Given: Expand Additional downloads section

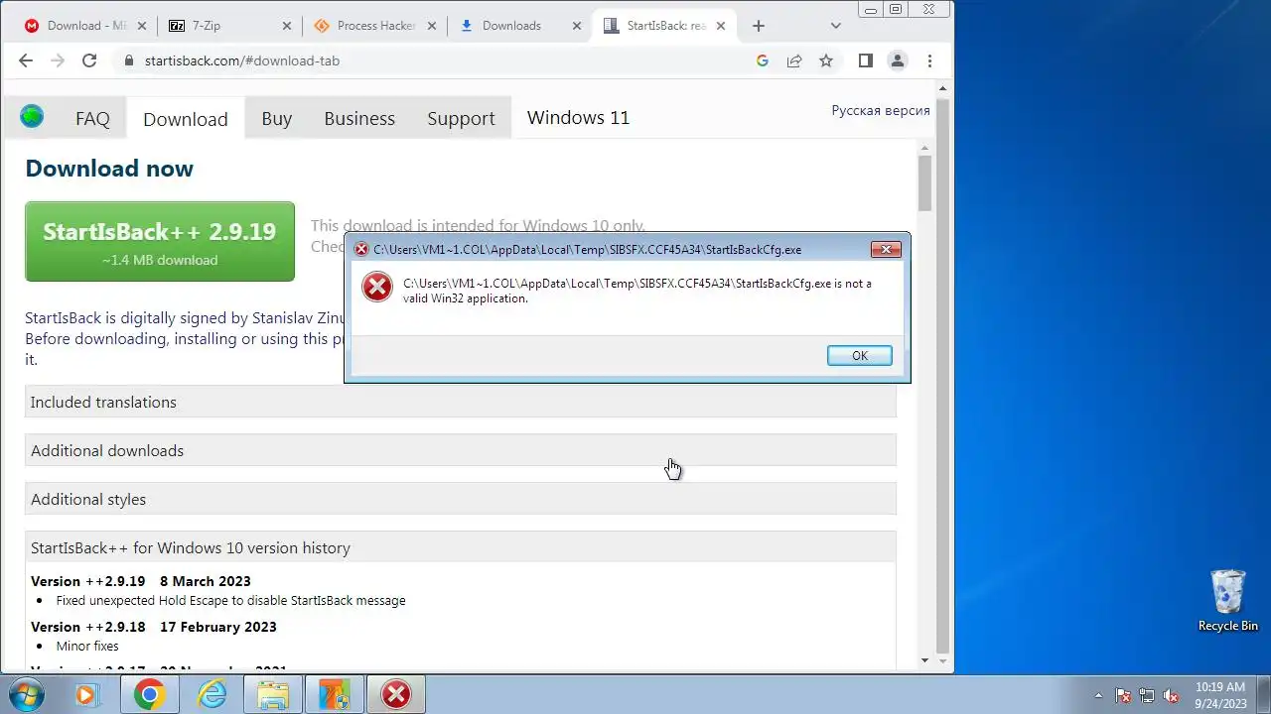Looking at the screenshot, I should click(461, 450).
